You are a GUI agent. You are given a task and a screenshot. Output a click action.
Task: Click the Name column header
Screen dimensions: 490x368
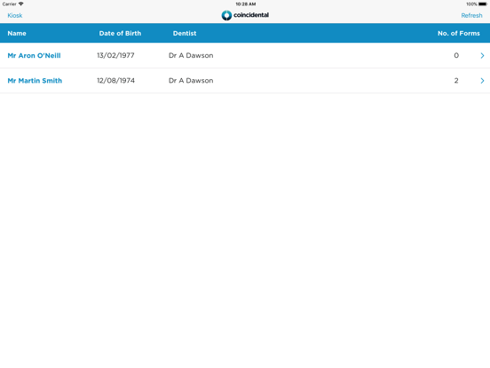pyautogui.click(x=17, y=33)
